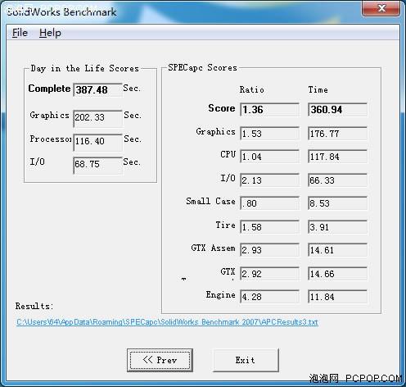Screen dimensions: 406x387
Task: Click the Day in the Life I/O field 68.75
Action: point(97,166)
